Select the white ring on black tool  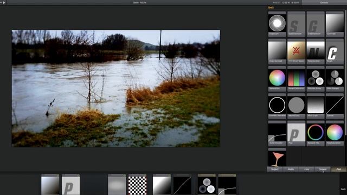coord(277,106)
